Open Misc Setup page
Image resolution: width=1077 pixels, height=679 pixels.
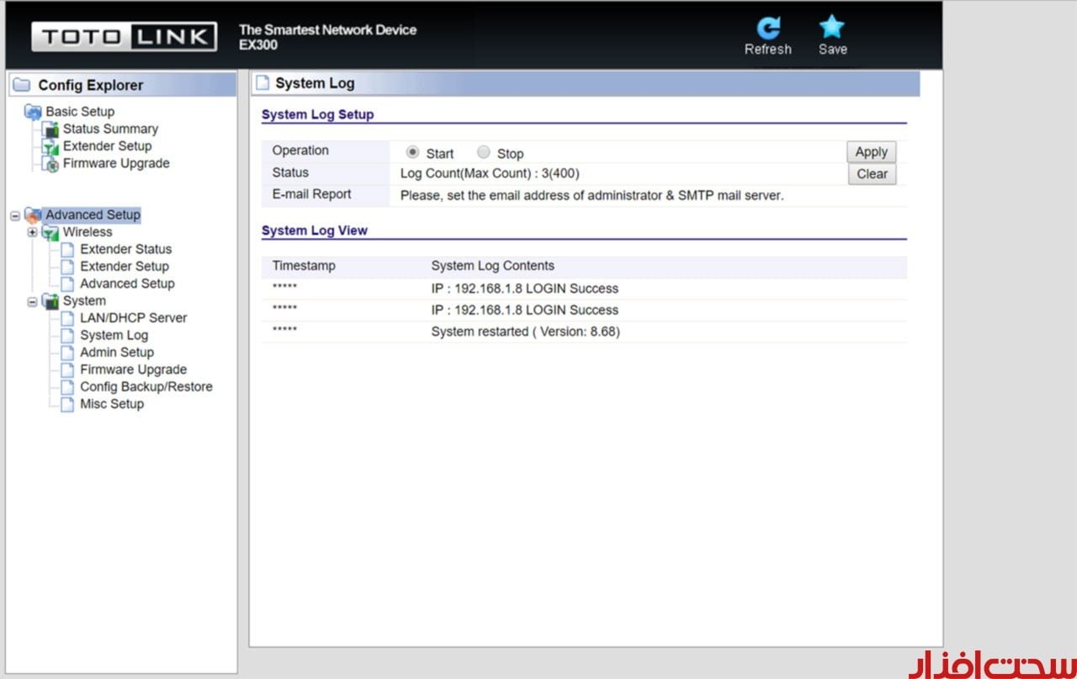(111, 404)
